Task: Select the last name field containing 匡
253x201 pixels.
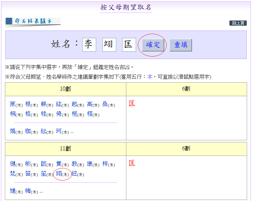Action: click(x=129, y=45)
